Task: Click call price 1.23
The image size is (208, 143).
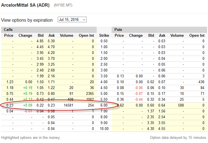Action: [x=10, y=82]
